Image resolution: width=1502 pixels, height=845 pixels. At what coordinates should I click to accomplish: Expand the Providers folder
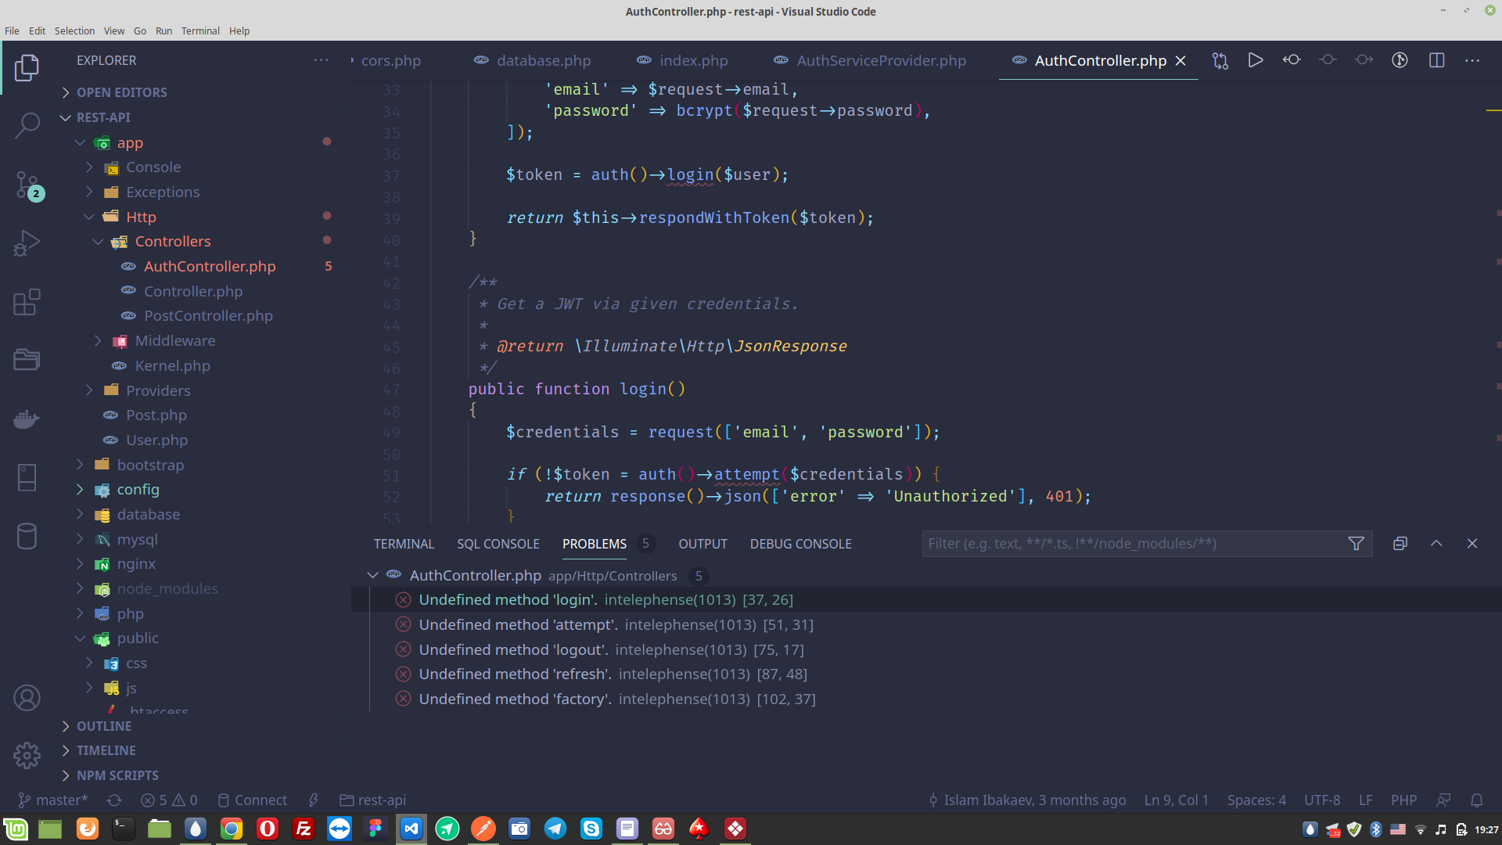158,390
